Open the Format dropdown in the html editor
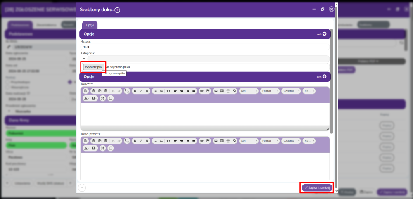The width and height of the screenshot is (413, 199). 270,140
